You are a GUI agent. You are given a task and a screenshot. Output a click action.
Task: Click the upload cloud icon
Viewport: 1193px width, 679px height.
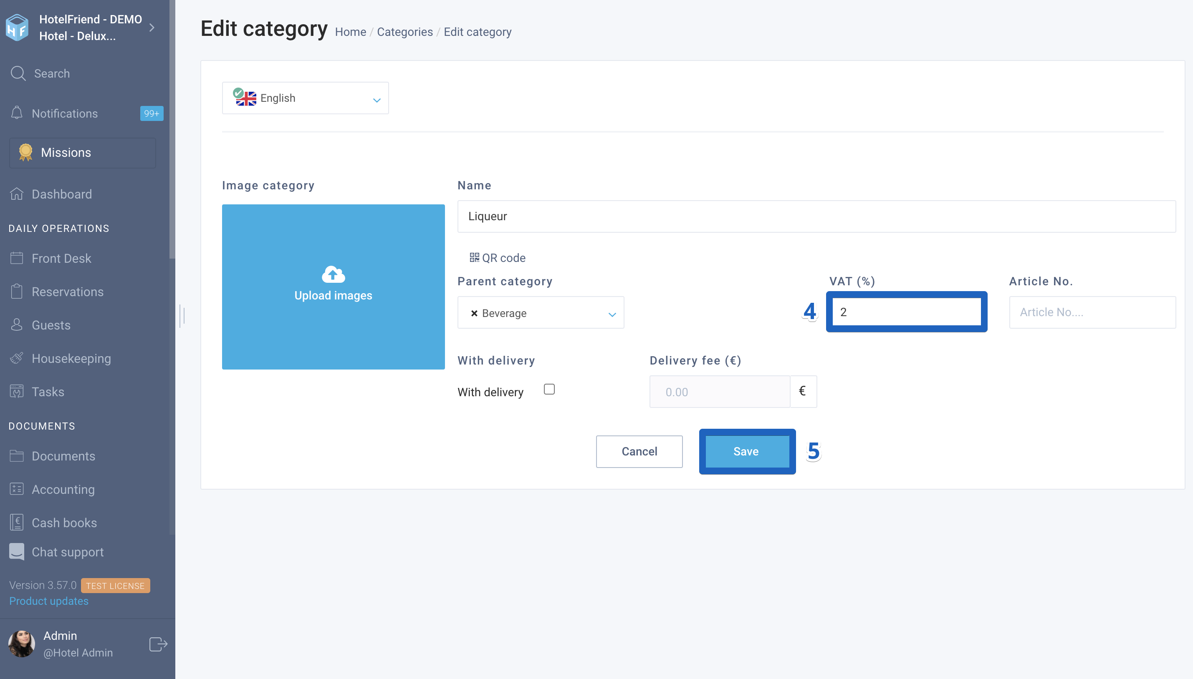333,274
